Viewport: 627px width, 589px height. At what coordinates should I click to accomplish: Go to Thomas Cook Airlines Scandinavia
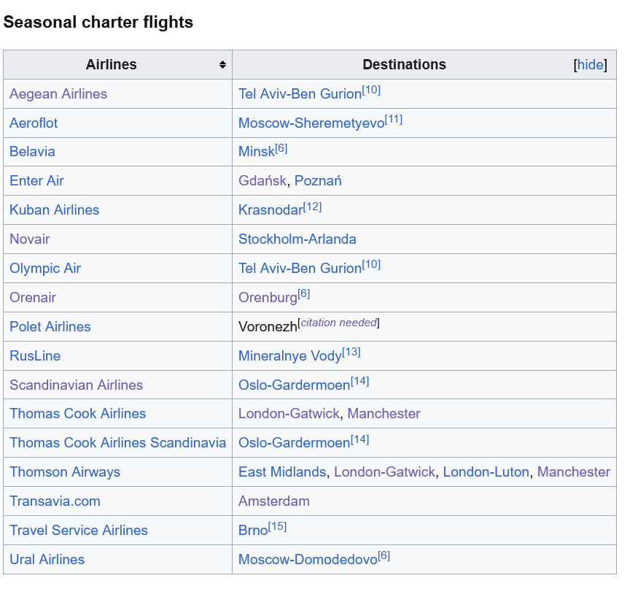pos(117,443)
